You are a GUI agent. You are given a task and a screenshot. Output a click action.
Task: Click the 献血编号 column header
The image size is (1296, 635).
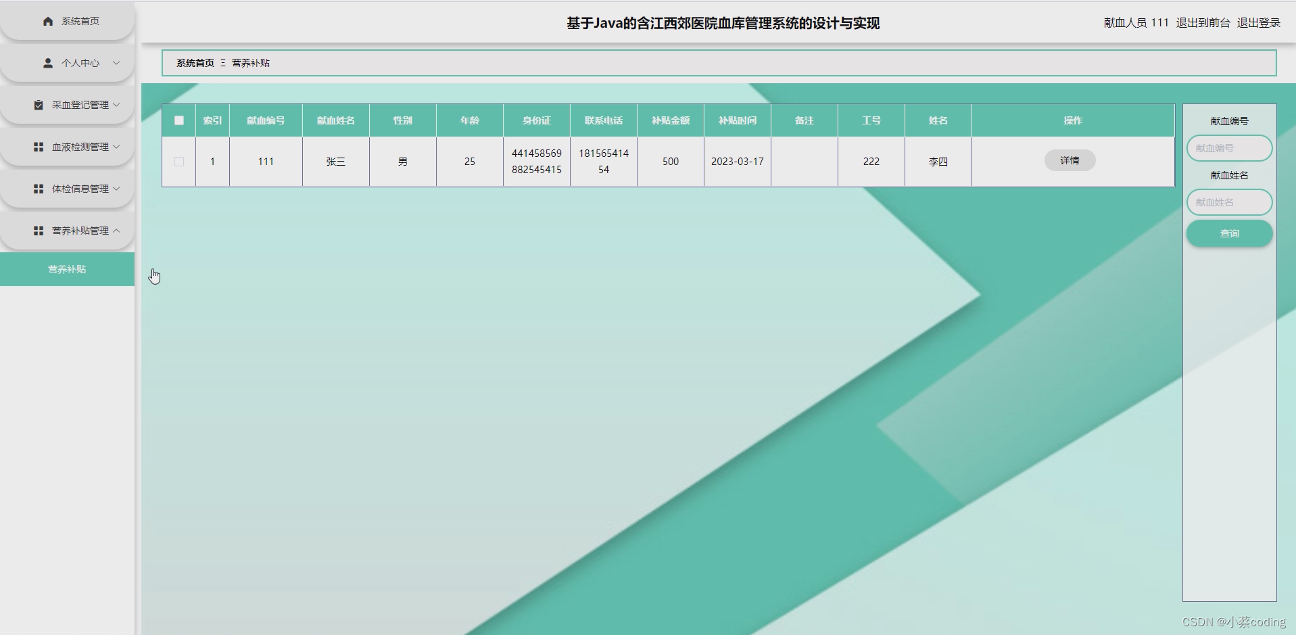pyautogui.click(x=266, y=120)
